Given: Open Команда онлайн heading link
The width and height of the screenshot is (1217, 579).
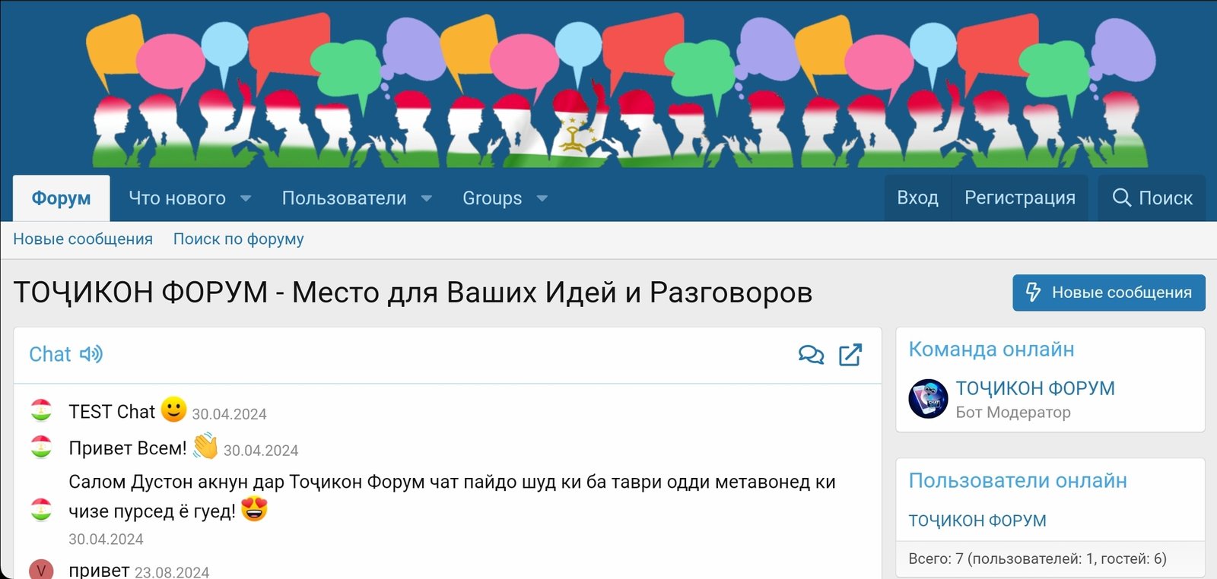Looking at the screenshot, I should coord(991,350).
